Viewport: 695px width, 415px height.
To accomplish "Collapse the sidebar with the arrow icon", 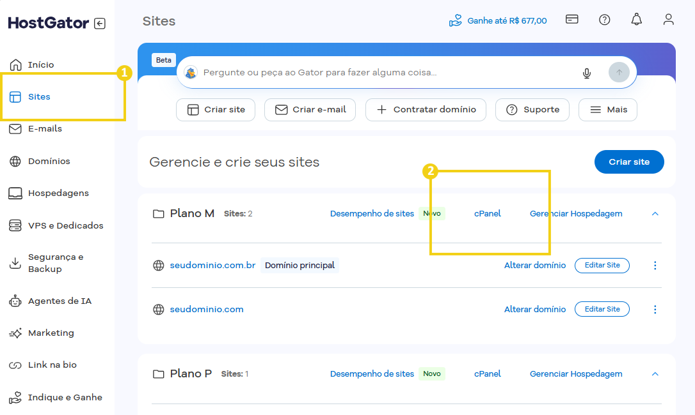I will tap(100, 24).
